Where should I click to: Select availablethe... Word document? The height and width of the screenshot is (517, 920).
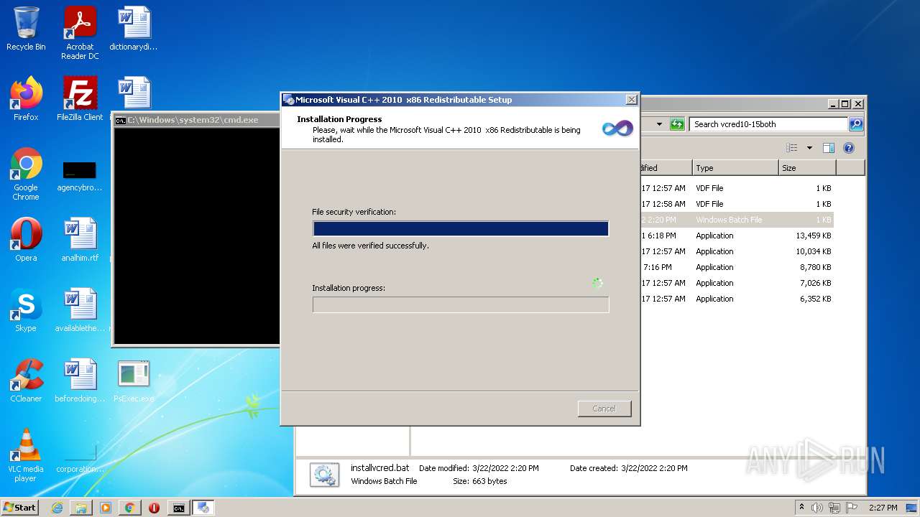80,310
